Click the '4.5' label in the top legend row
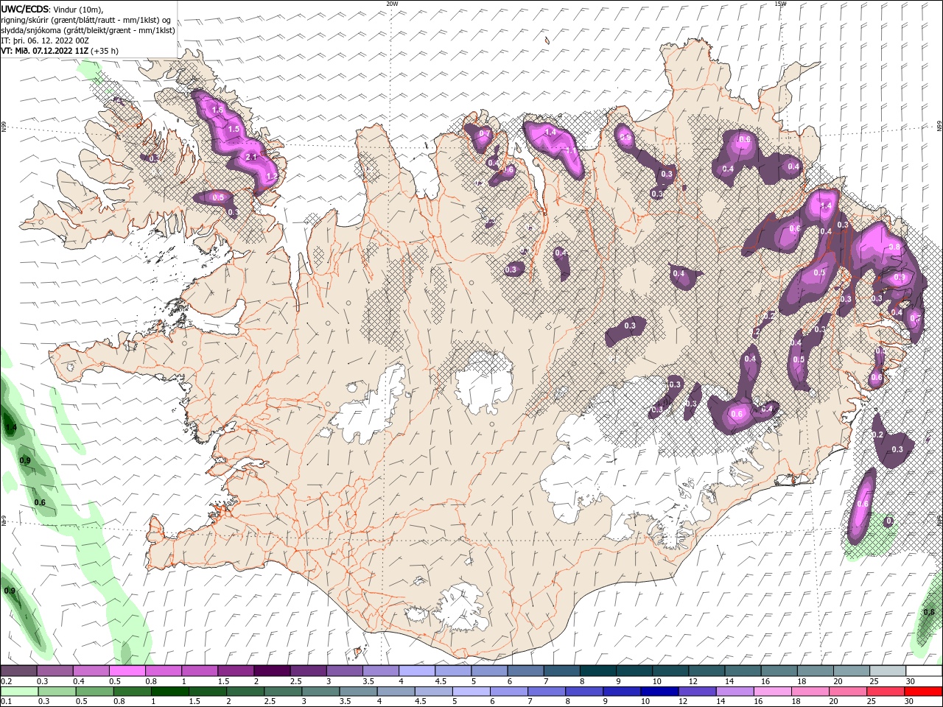The height and width of the screenshot is (707, 943). (440, 681)
